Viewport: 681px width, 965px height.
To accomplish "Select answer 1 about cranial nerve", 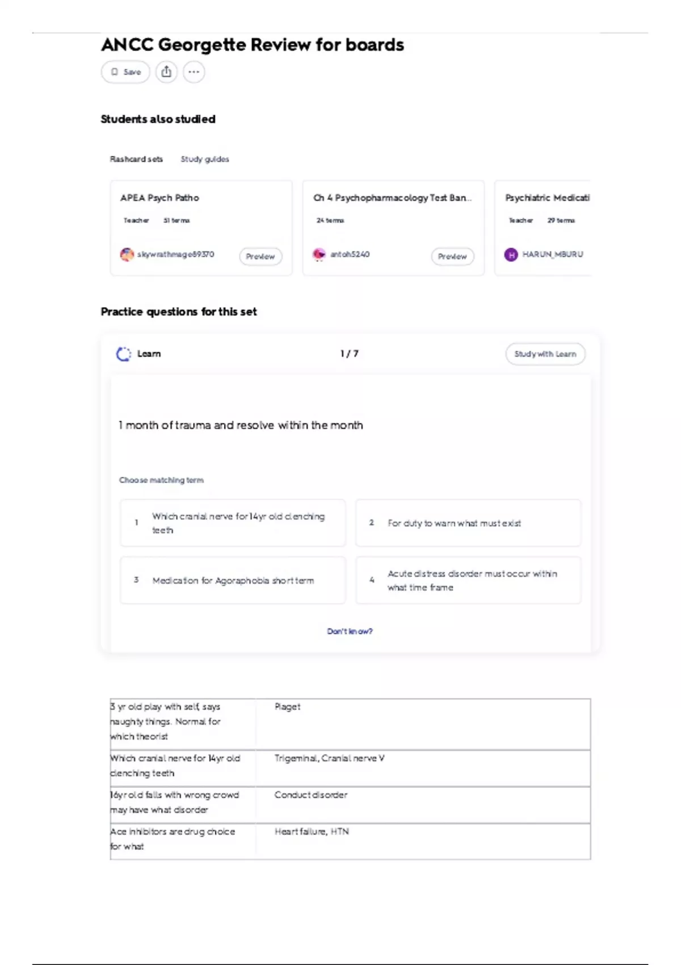I will tap(233, 523).
